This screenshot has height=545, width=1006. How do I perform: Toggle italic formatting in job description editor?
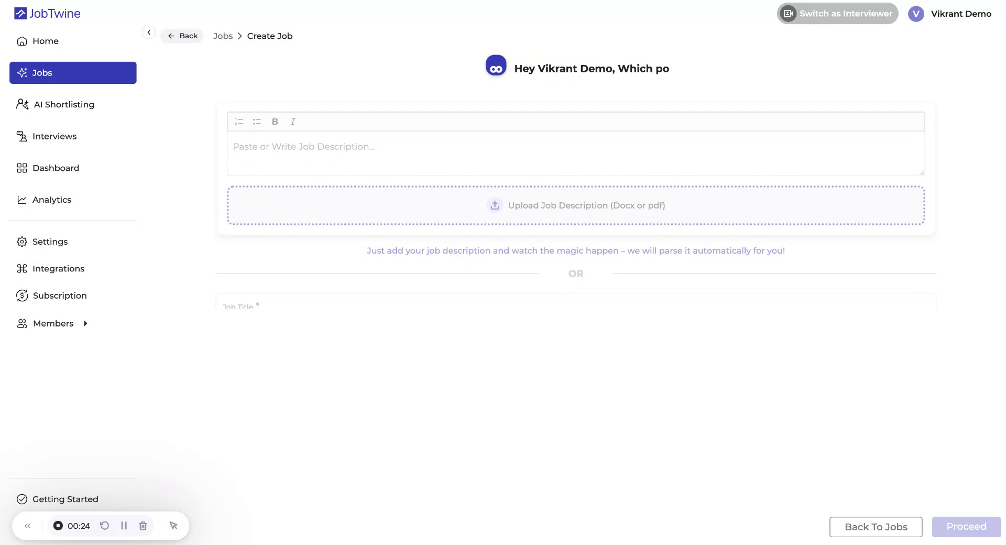pyautogui.click(x=292, y=121)
